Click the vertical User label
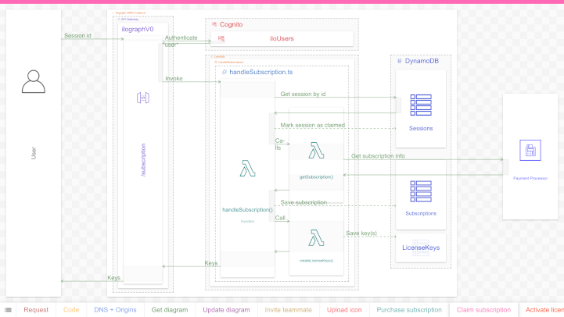 click(x=34, y=153)
